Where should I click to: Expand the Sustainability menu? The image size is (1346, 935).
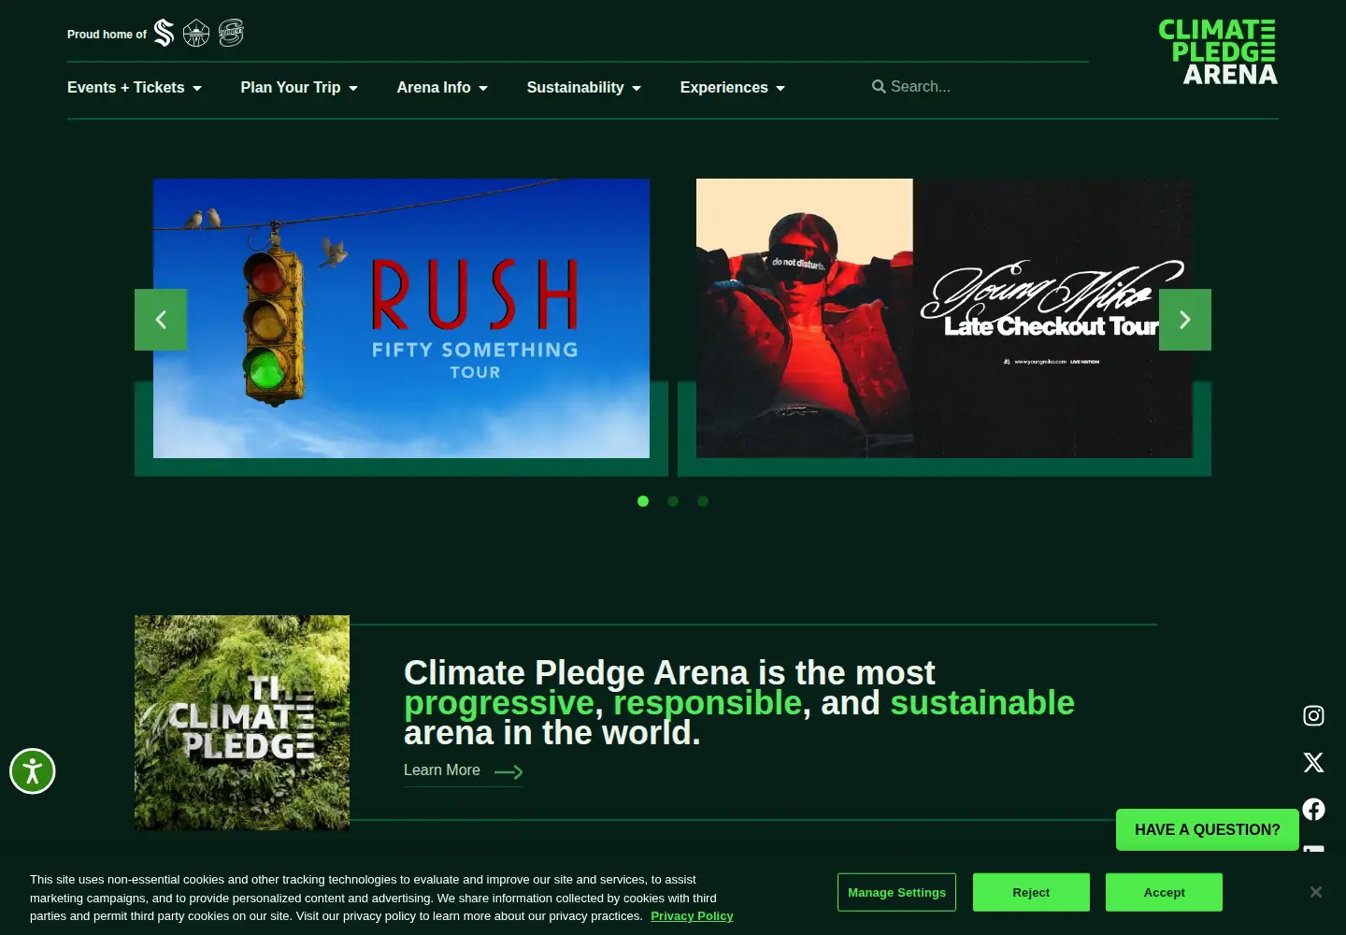584,88
